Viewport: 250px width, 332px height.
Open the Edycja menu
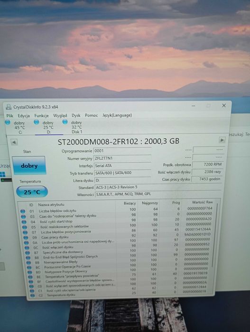pyautogui.click(x=24, y=116)
